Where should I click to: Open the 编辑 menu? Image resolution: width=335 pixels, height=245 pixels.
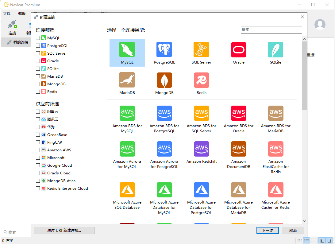click(x=22, y=14)
